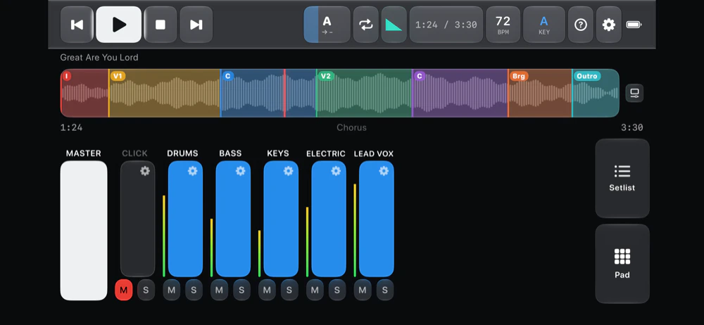This screenshot has width=704, height=325.
Task: Jump to the purple C chorus marker
Action: click(x=420, y=76)
